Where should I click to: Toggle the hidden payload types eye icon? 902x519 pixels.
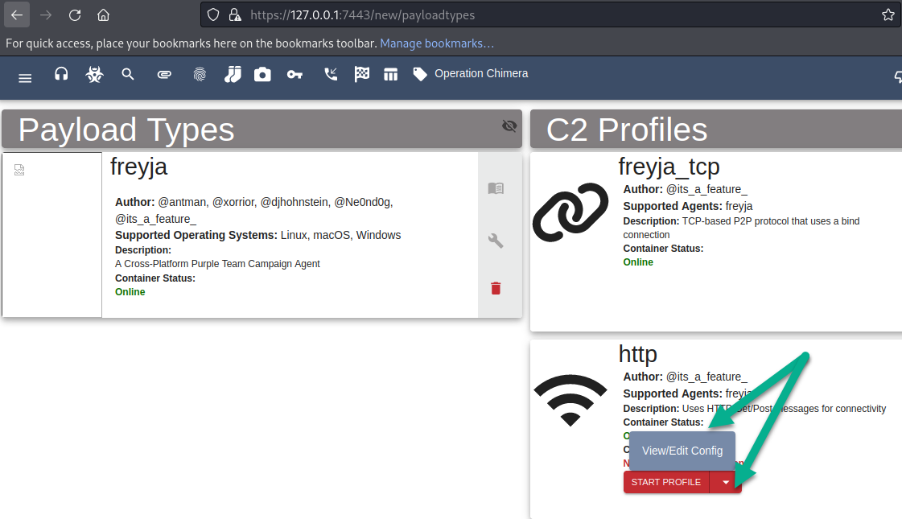click(x=509, y=126)
